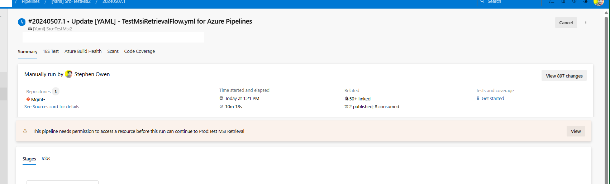The image size is (610, 184).
Task: Click the magnifier icon in Search box
Action: [x=482, y=1]
